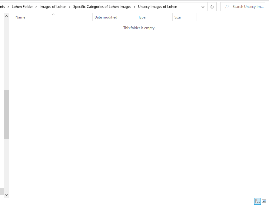Open the address bar history dropdown
269x205 pixels.
click(203, 7)
